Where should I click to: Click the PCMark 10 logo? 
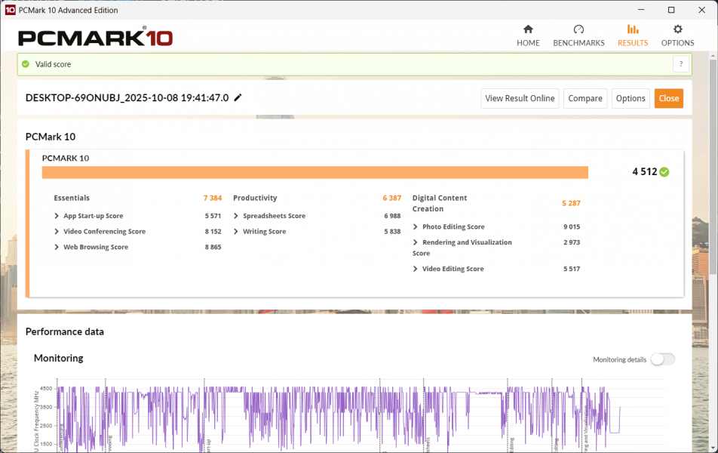[x=95, y=38]
